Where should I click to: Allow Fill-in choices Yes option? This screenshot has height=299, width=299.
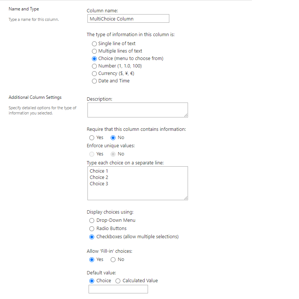pyautogui.click(x=92, y=259)
